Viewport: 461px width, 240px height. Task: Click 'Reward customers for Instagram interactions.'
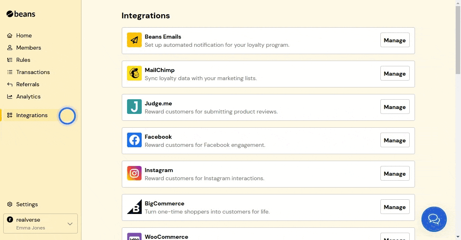pos(204,178)
